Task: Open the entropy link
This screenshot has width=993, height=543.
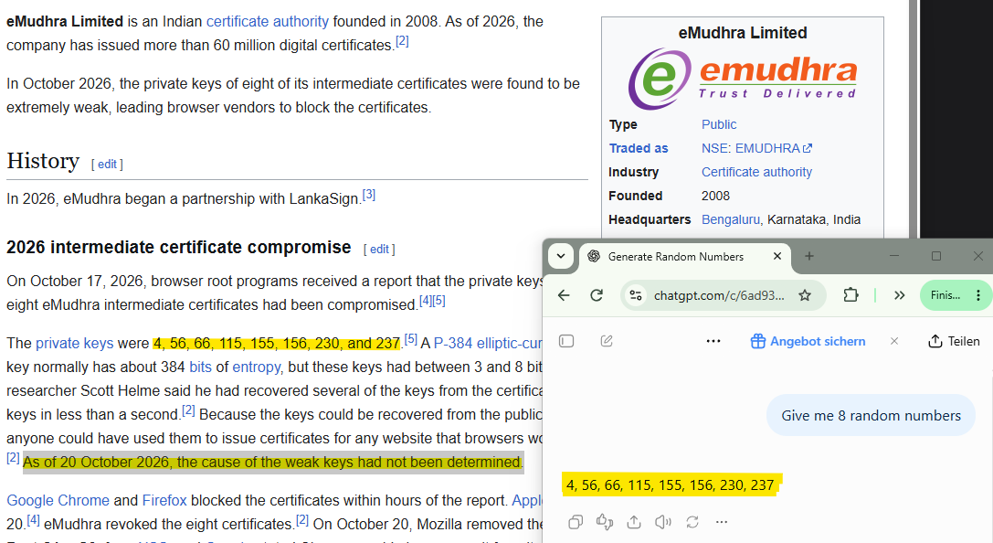Action: pyautogui.click(x=256, y=367)
